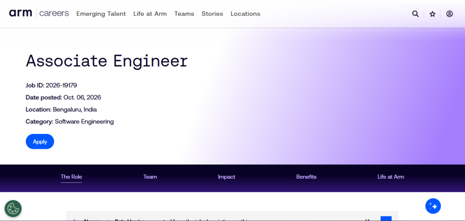Select date posted Oct. 06, 2026

click(x=64, y=97)
